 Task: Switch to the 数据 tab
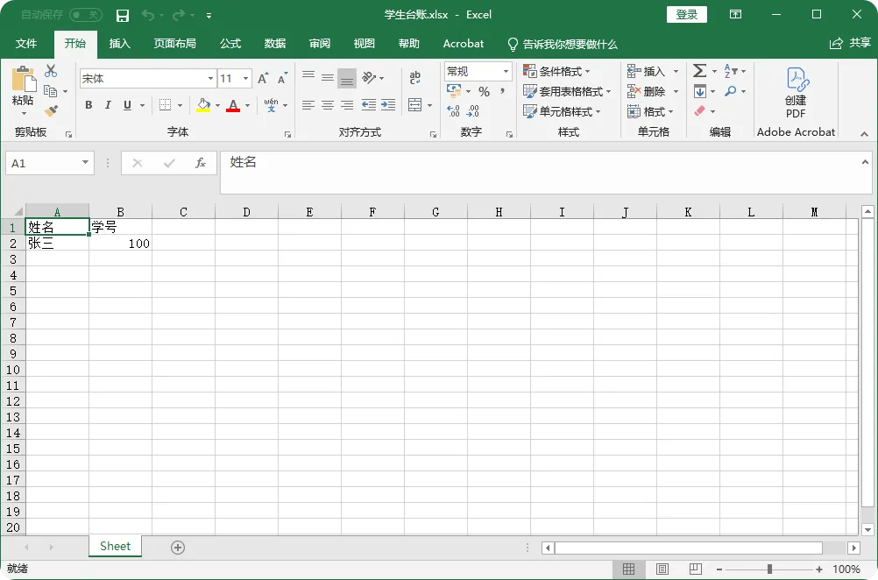point(275,44)
